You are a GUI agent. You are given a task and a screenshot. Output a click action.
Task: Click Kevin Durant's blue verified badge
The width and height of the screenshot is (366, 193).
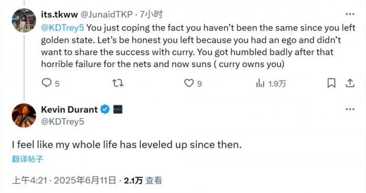click(105, 109)
